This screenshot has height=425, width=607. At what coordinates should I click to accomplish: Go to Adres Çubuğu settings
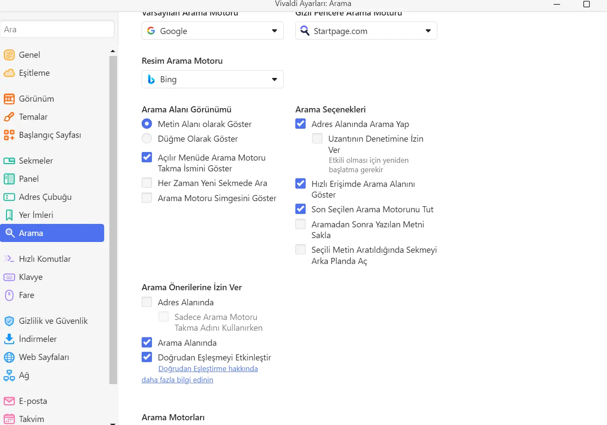52,197
